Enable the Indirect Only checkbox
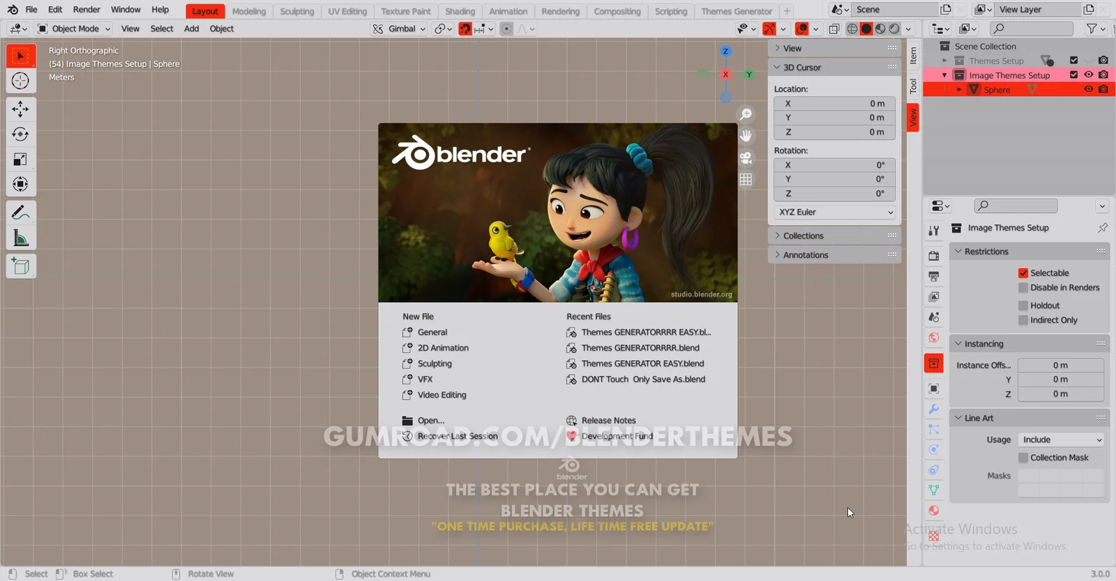The height and width of the screenshot is (581, 1116). click(1023, 320)
